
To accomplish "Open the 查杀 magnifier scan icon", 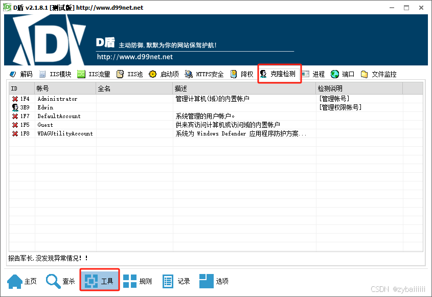I will click(53, 281).
